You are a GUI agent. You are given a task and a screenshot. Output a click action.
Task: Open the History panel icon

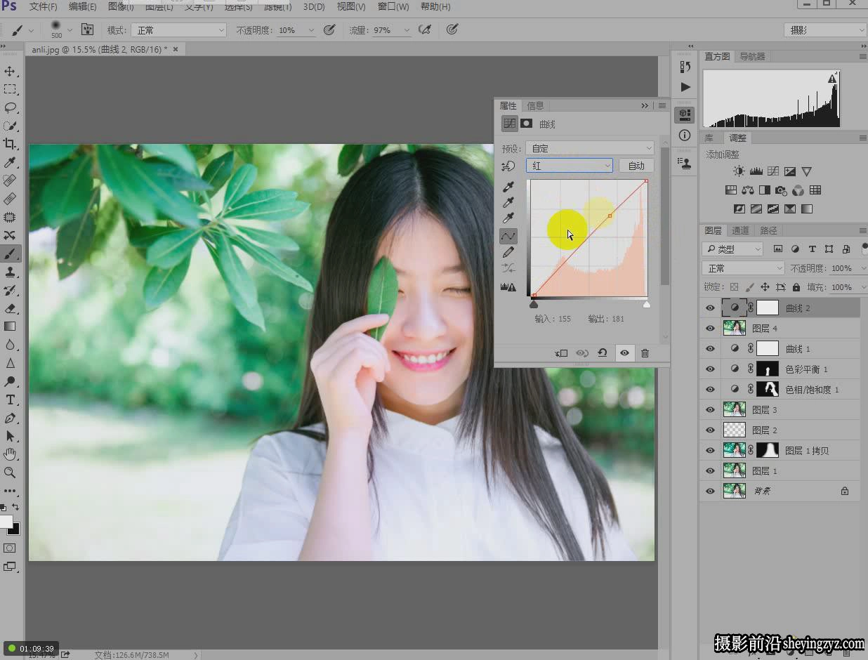click(685, 67)
